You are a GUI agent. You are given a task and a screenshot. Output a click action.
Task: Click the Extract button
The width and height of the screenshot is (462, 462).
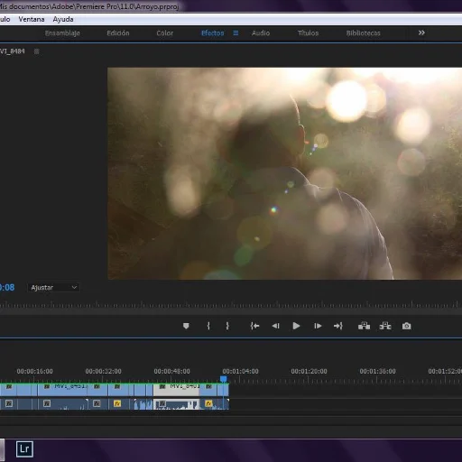(x=385, y=326)
